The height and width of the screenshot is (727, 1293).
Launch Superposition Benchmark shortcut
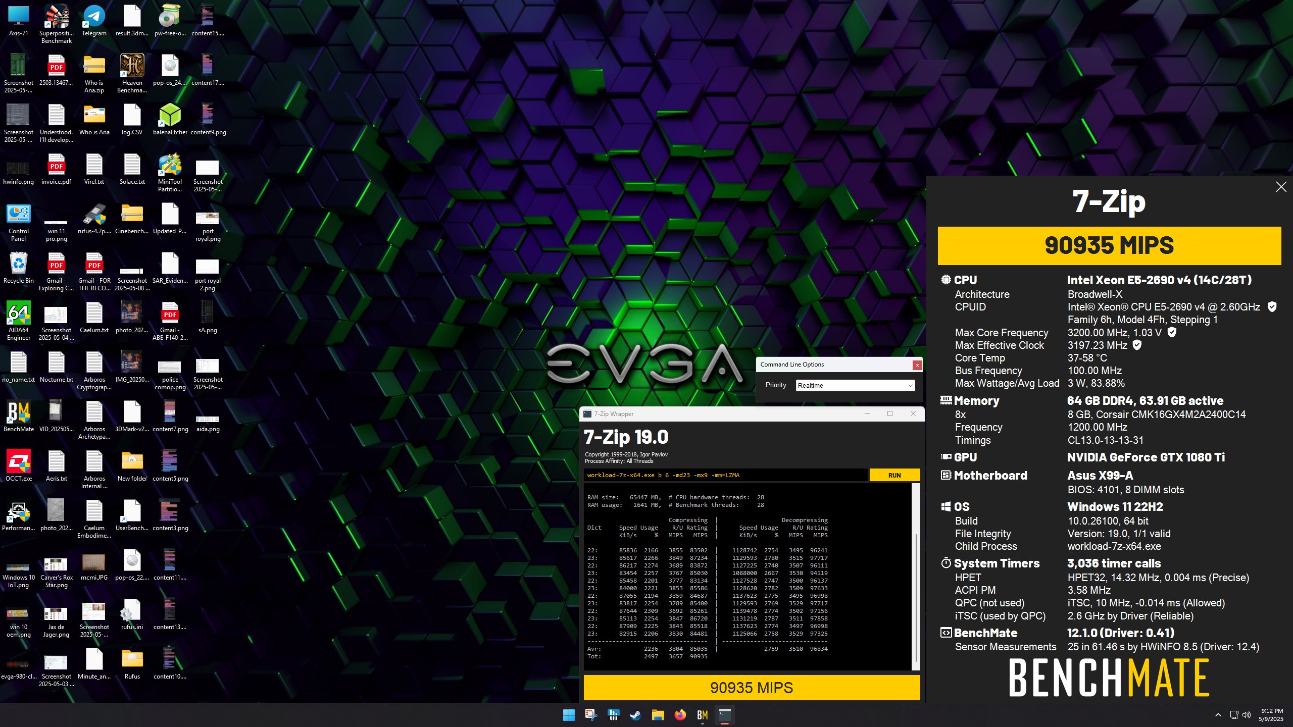pyautogui.click(x=57, y=24)
